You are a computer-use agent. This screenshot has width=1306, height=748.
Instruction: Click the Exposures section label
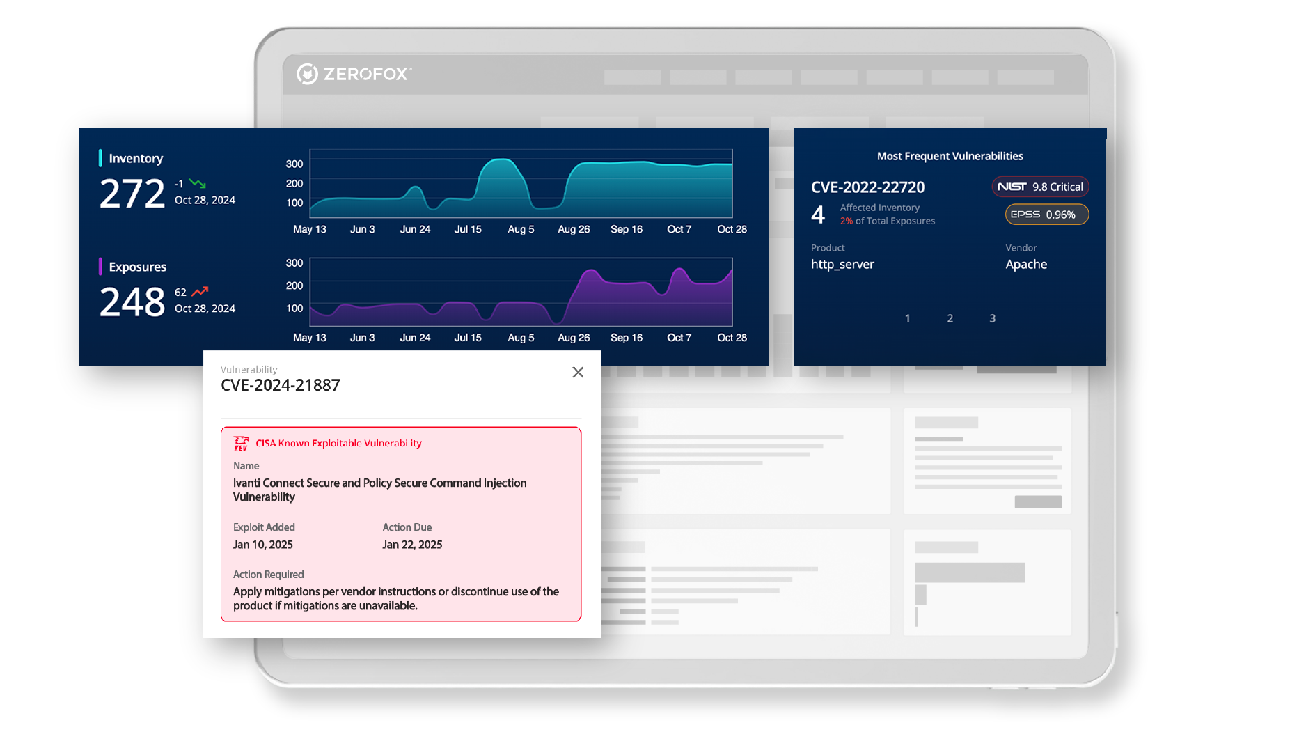[x=137, y=267]
